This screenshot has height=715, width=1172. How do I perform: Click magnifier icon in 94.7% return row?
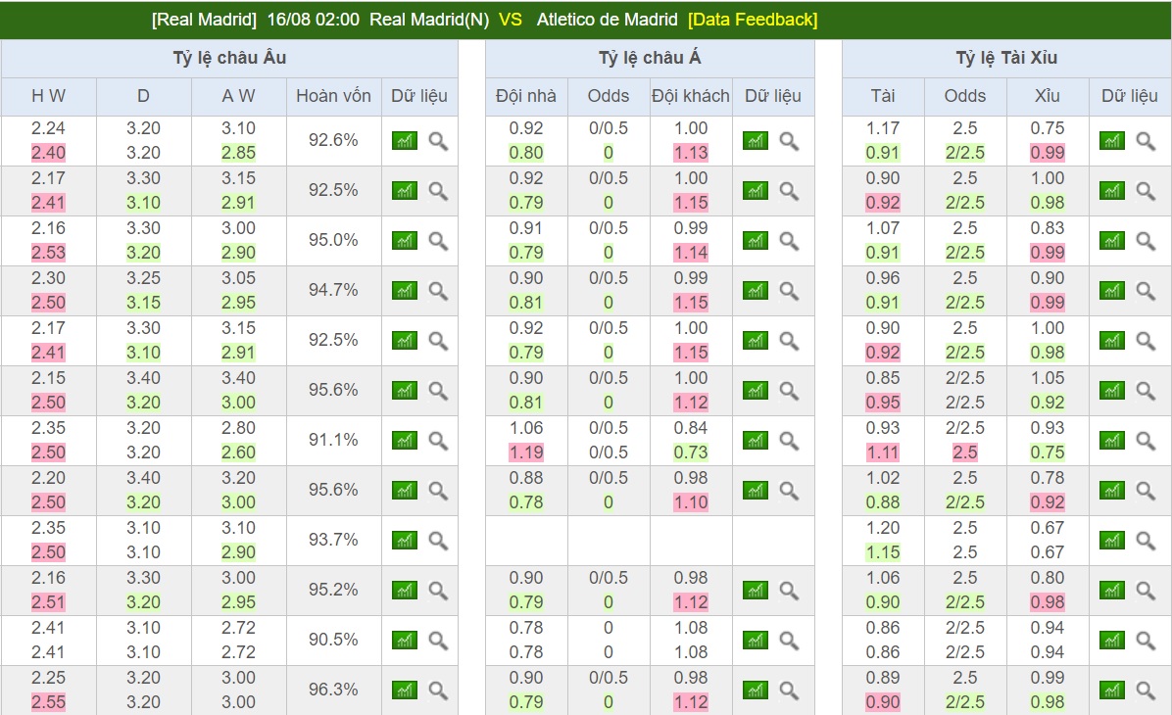[438, 291]
